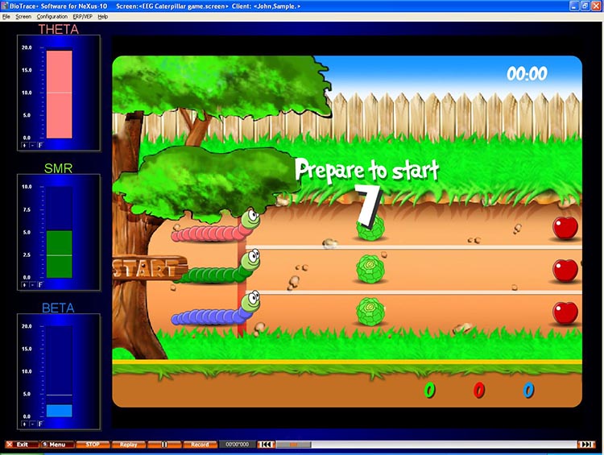Screen dimensions: 604x455
Task: Open the Help menu
Action: (x=102, y=17)
